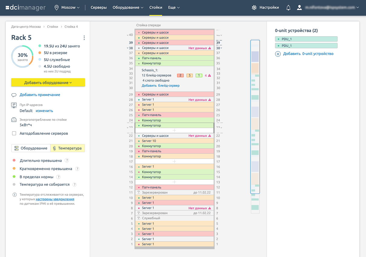Open the Moscow location dropdown
This screenshot has height=257, width=366.
click(x=67, y=8)
